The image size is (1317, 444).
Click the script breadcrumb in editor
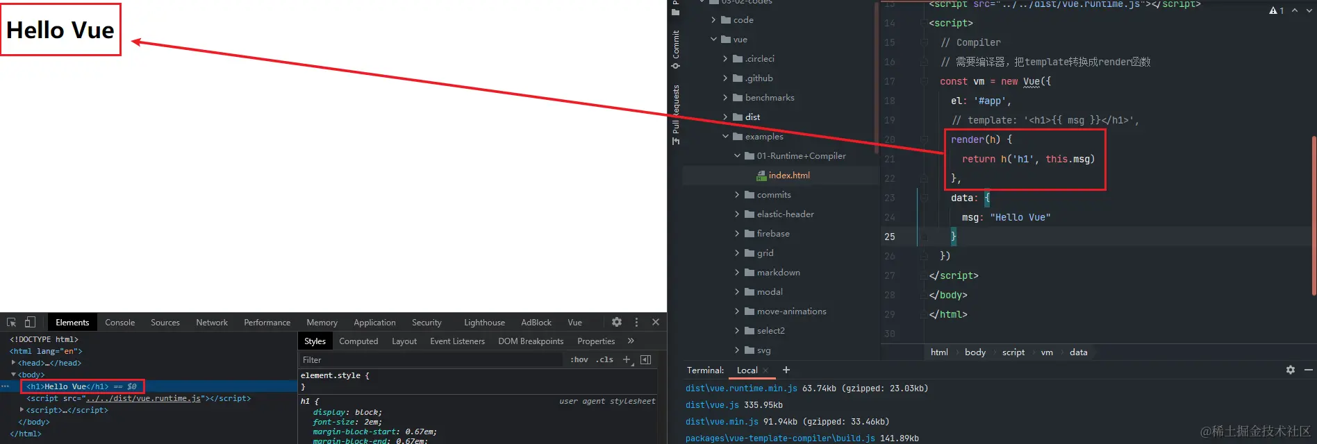click(x=1013, y=352)
